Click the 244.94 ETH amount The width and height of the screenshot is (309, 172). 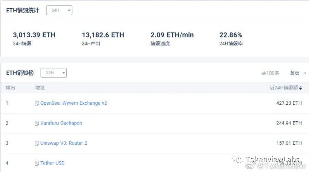(x=289, y=123)
